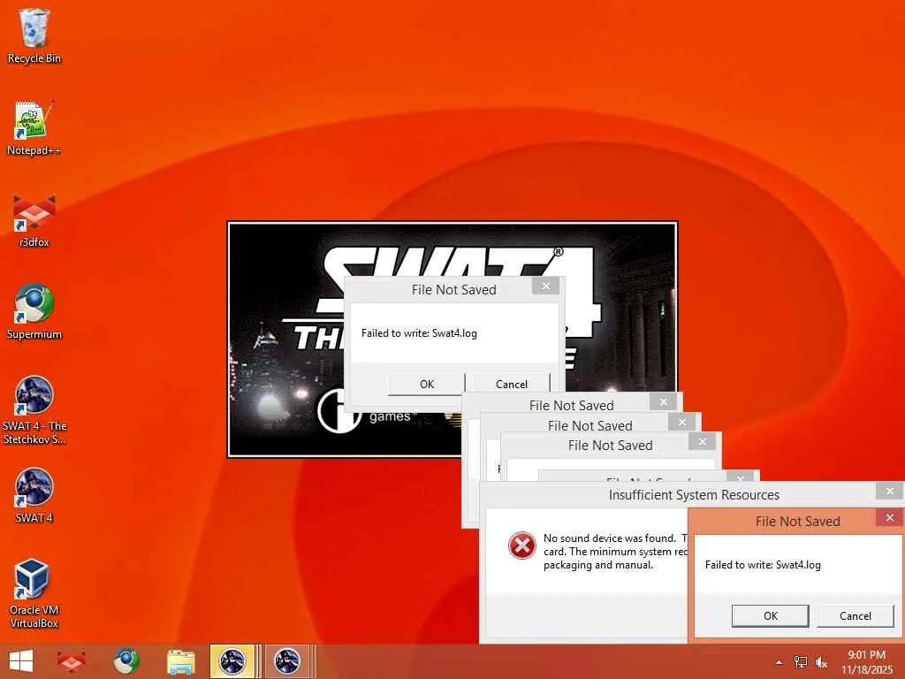This screenshot has width=905, height=679.
Task: Open the Recycle Bin desktop icon
Action: pyautogui.click(x=34, y=35)
